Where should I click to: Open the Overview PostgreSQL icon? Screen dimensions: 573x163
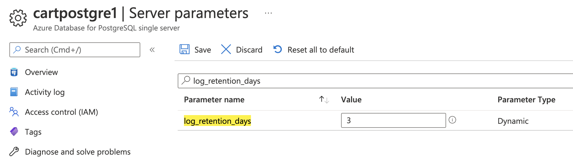coord(14,72)
